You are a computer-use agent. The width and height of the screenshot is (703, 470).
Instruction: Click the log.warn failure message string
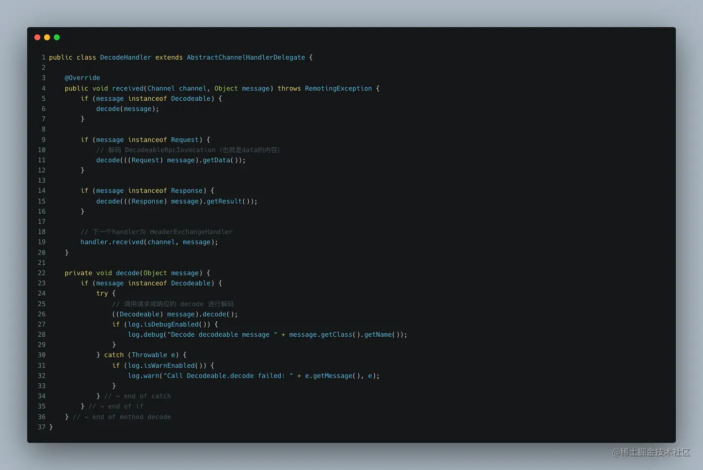(228, 376)
